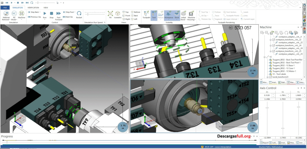
Task: Switch to the VIEW ribbon tab
Action: (46, 7)
